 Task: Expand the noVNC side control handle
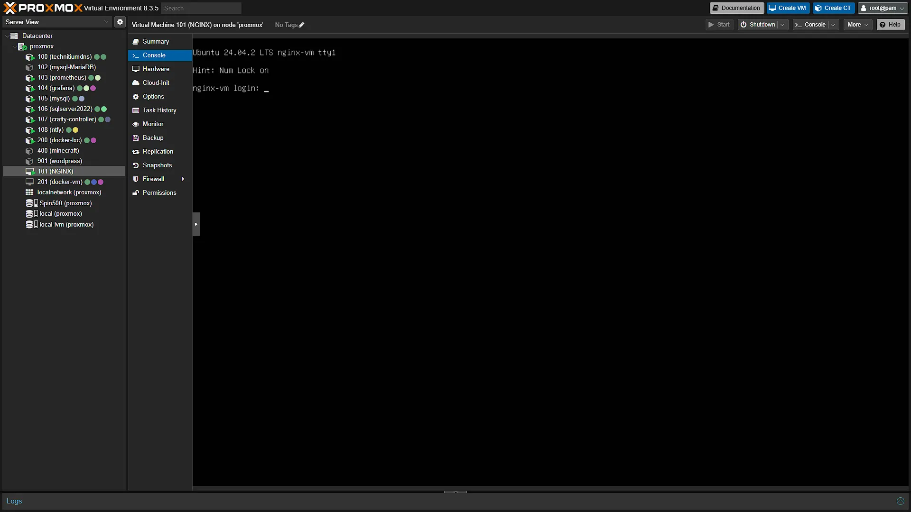click(x=196, y=224)
